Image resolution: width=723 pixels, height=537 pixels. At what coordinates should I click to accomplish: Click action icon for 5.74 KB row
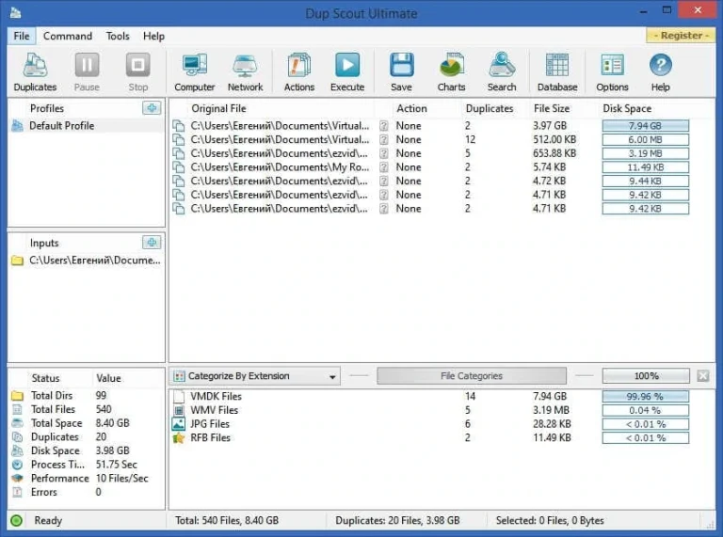(x=384, y=167)
